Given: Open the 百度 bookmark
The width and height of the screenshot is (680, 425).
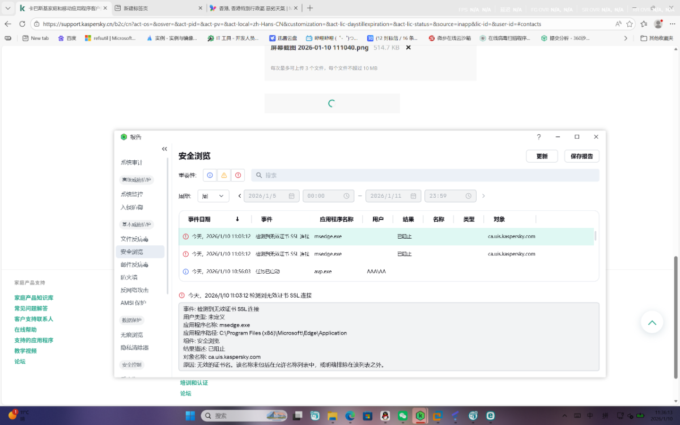Looking at the screenshot, I should [67, 38].
